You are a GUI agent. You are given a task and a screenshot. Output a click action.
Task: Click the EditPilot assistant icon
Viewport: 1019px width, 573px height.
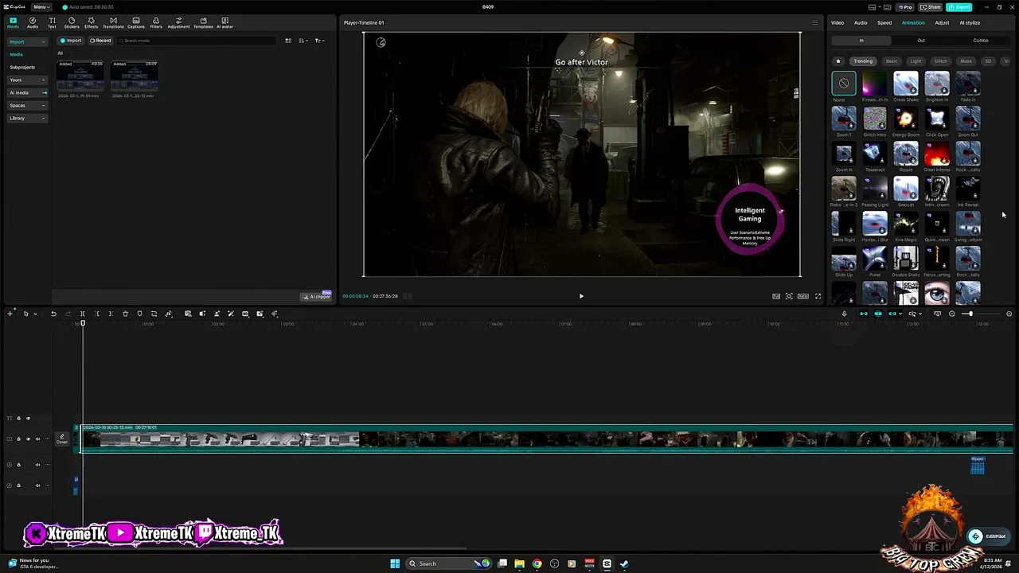tap(974, 536)
